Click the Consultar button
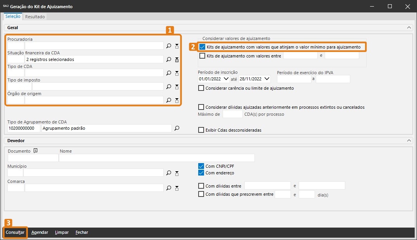 pyautogui.click(x=15, y=232)
